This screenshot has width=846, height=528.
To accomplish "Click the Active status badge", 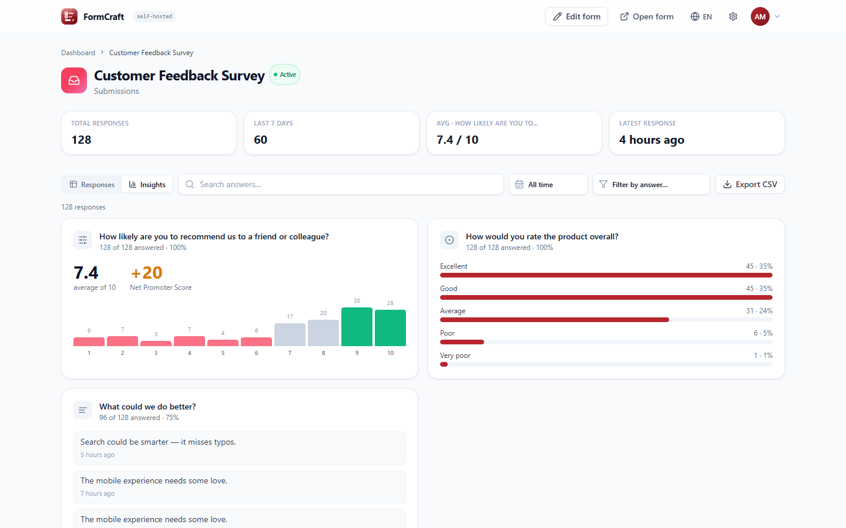I will coord(285,75).
